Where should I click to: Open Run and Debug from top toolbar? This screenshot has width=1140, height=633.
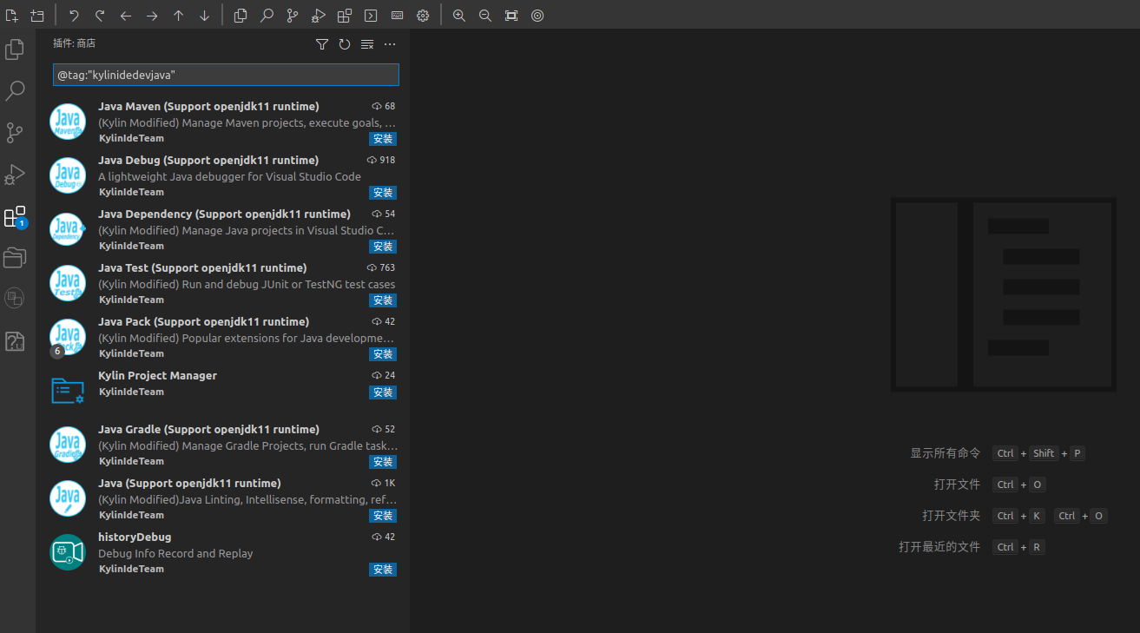pyautogui.click(x=319, y=16)
